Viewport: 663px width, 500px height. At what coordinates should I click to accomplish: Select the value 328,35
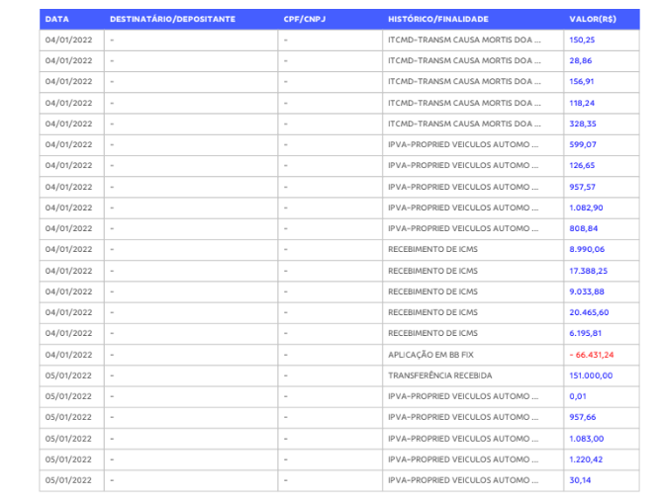(x=583, y=124)
